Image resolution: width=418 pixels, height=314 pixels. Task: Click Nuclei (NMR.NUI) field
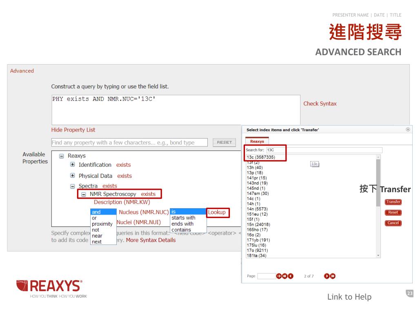139,222
